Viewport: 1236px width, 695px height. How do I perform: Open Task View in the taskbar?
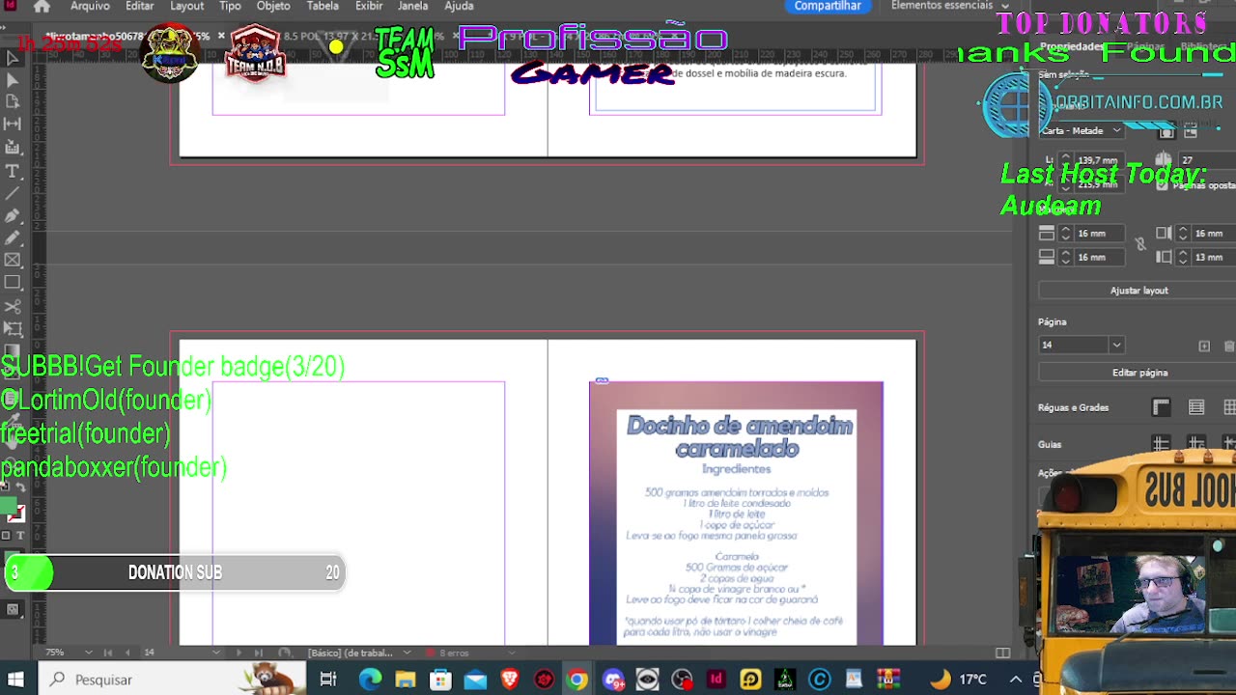point(328,680)
